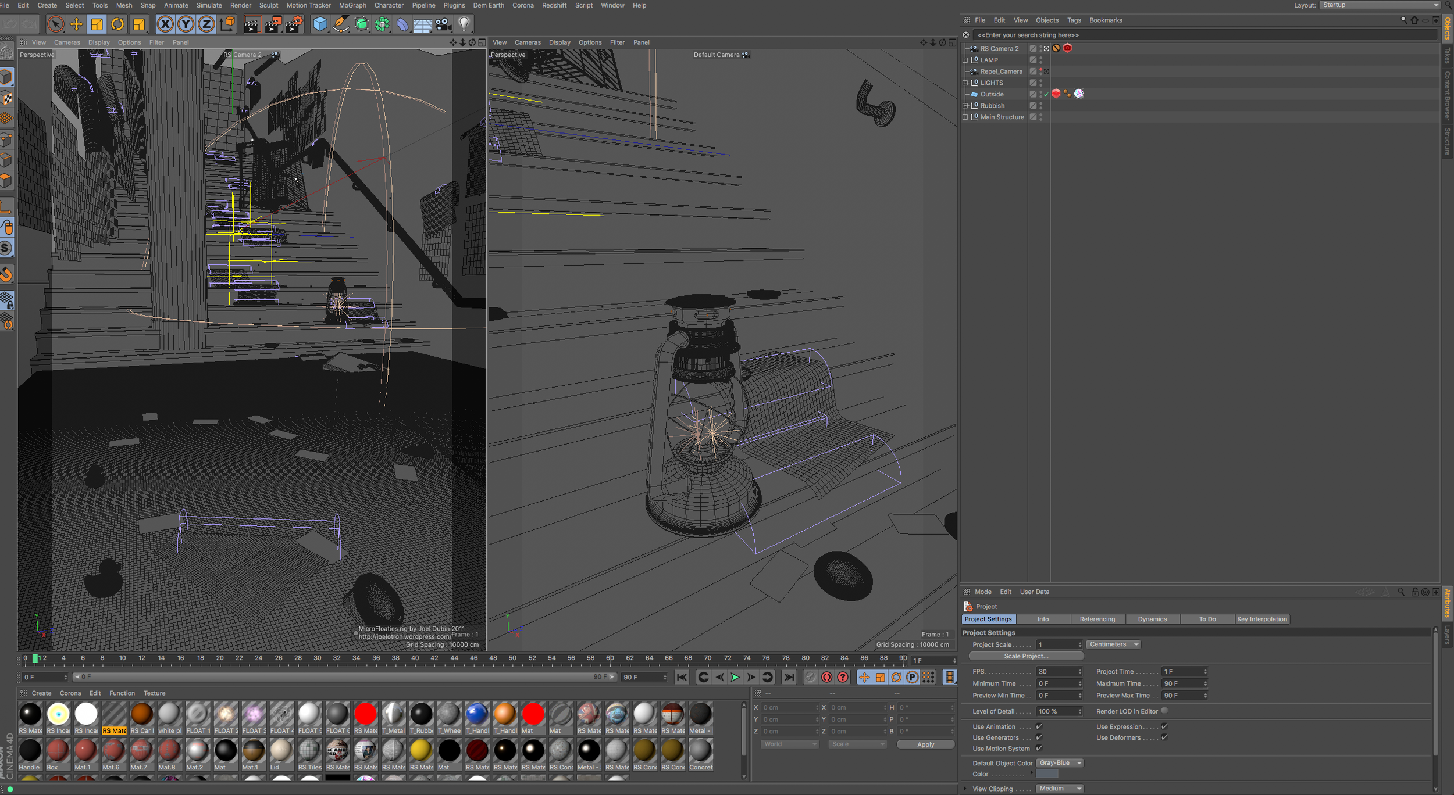Expand the LIGHTS object group
This screenshot has height=795, width=1454.
point(965,83)
